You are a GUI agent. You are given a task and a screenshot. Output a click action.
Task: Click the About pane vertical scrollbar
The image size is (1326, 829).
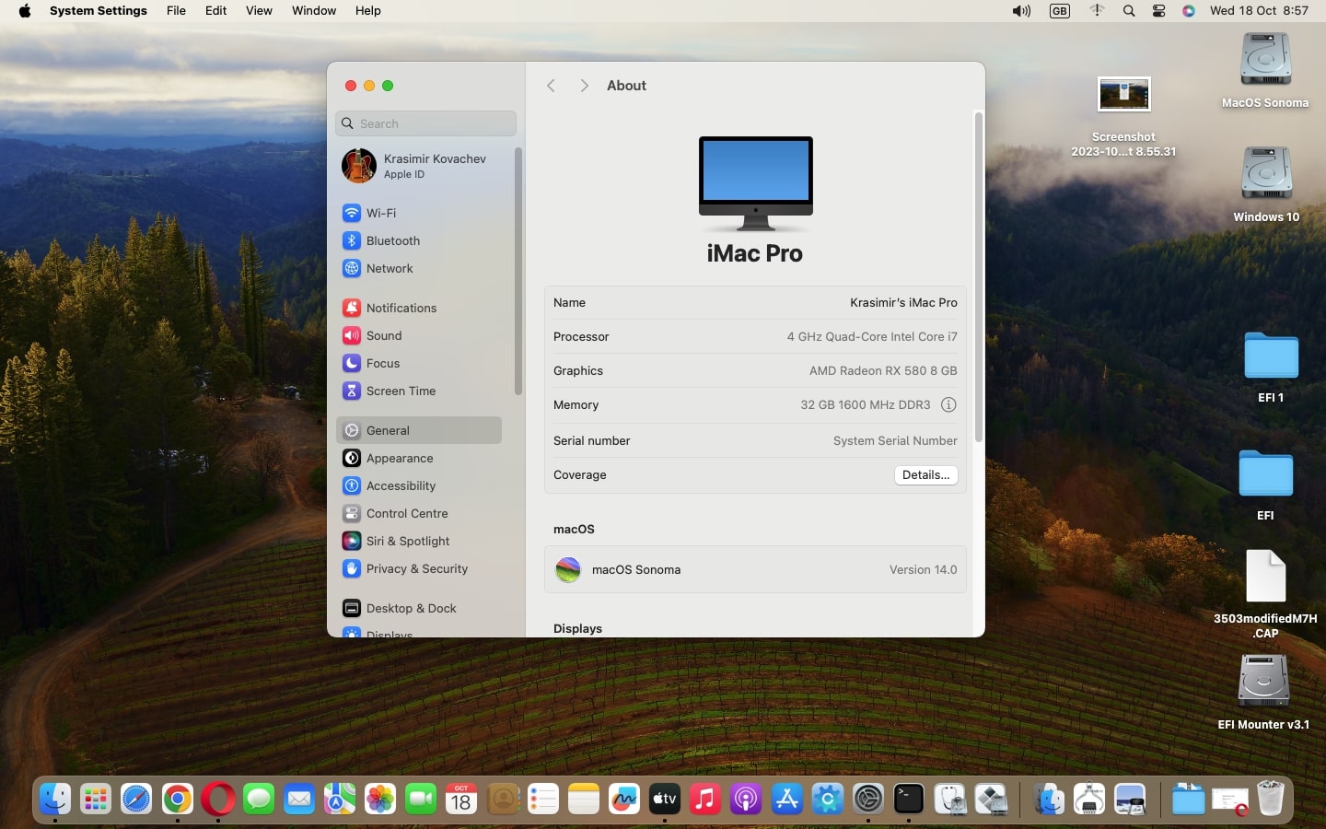click(978, 276)
